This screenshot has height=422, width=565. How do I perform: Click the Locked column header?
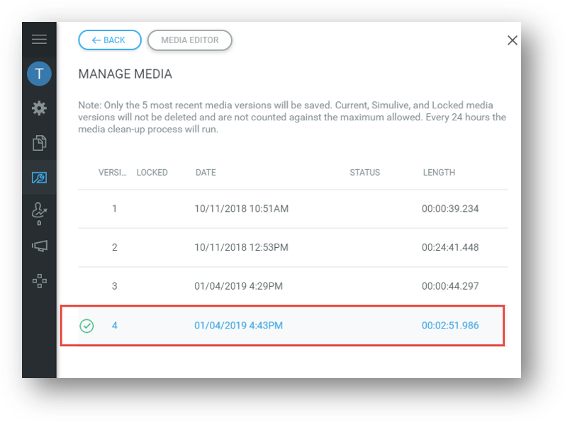click(152, 173)
